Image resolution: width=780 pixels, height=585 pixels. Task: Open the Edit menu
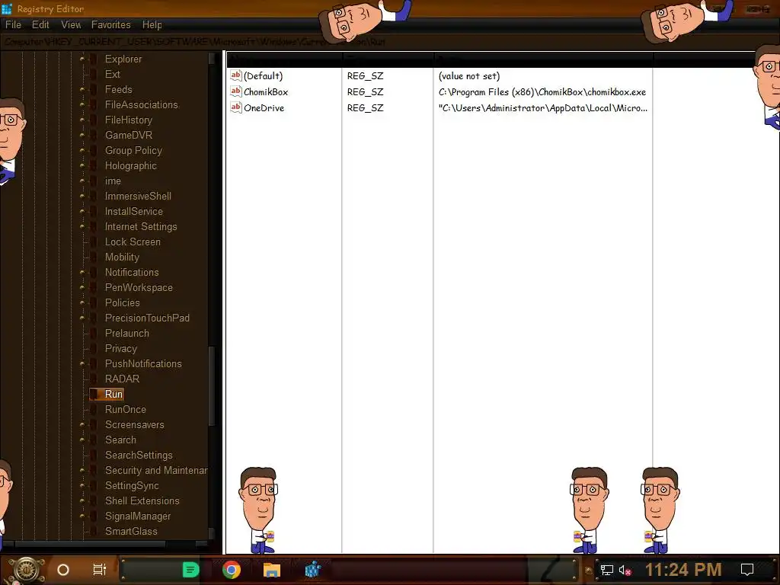point(40,25)
